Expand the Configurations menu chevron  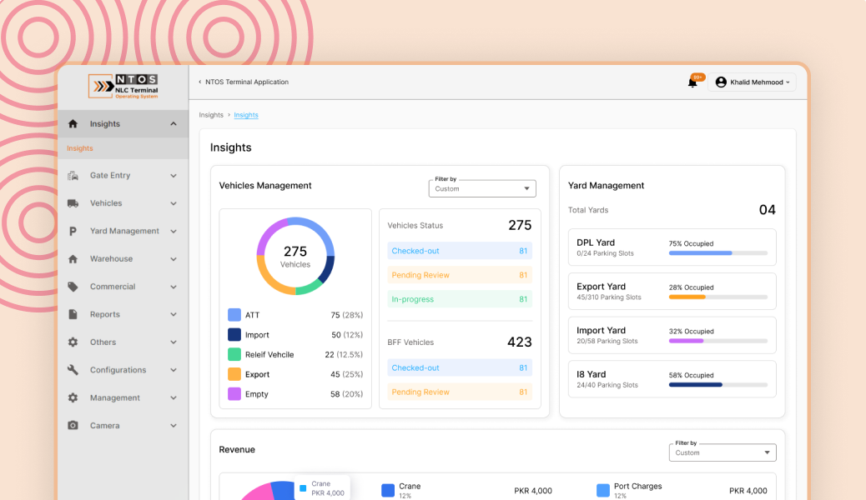pyautogui.click(x=174, y=370)
